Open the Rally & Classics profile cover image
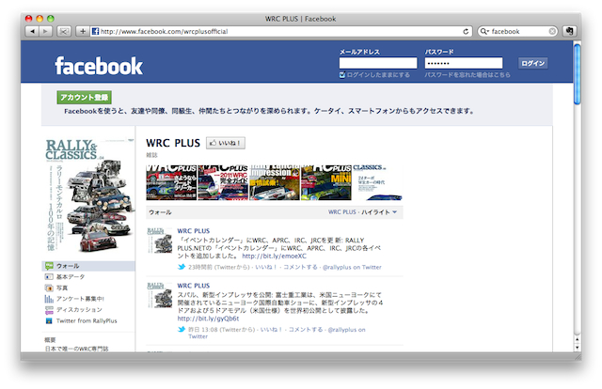Image resolution: width=602 pixels, height=389 pixels. (88, 195)
